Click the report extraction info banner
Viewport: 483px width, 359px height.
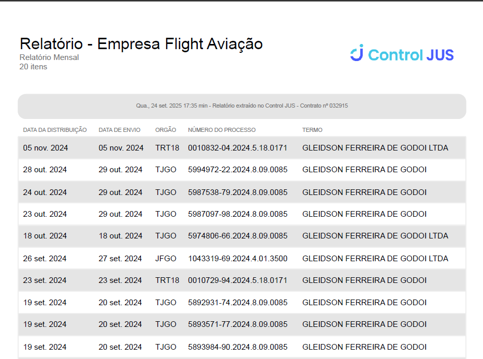point(242,106)
